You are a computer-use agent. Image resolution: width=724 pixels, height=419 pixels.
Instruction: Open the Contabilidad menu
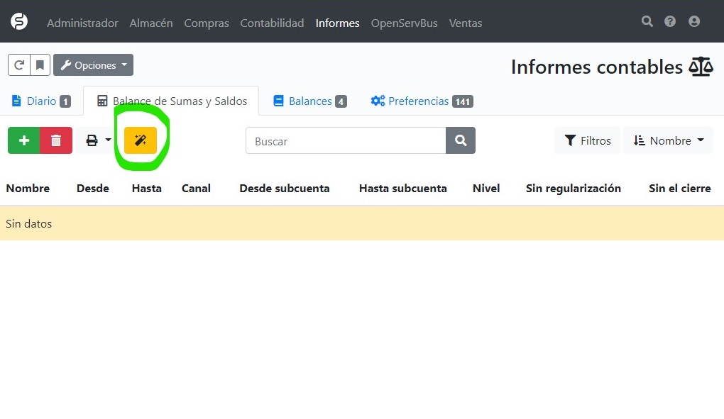272,23
